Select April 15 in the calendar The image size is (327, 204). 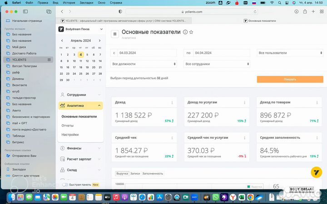pyautogui.click(x=61, y=67)
